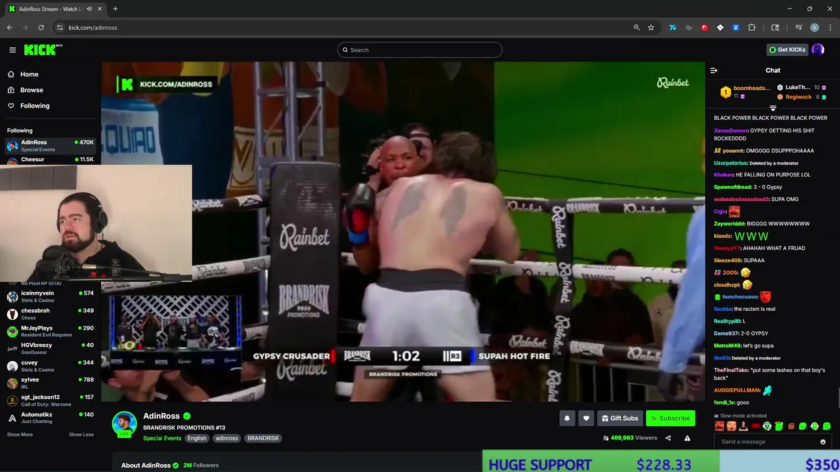View site information icon in address bar

coord(60,28)
